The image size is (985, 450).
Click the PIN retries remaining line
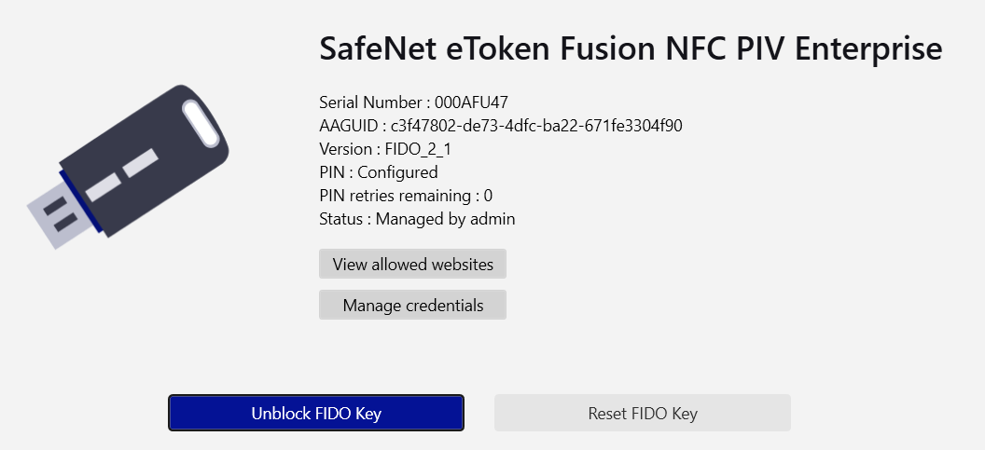pyautogui.click(x=405, y=196)
